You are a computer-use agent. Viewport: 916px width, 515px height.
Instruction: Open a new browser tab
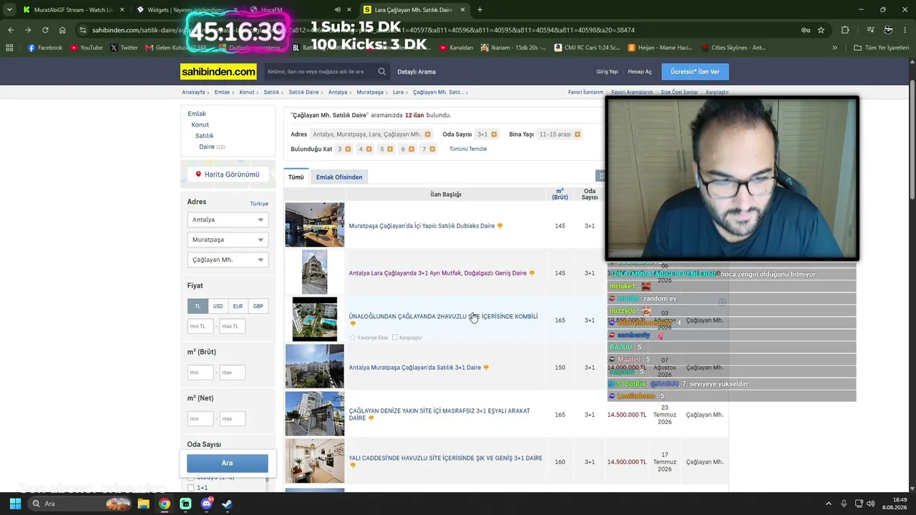479,10
